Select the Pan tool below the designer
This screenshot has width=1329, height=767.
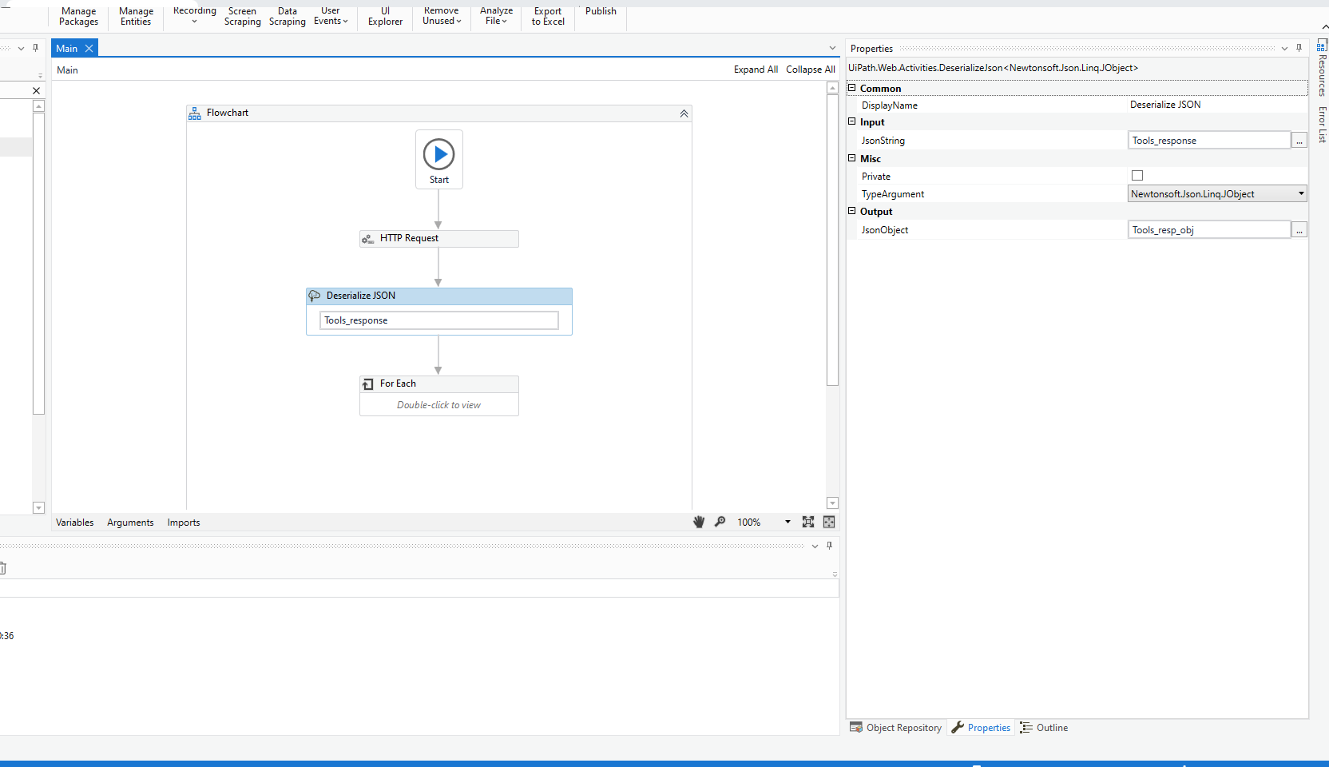tap(699, 522)
